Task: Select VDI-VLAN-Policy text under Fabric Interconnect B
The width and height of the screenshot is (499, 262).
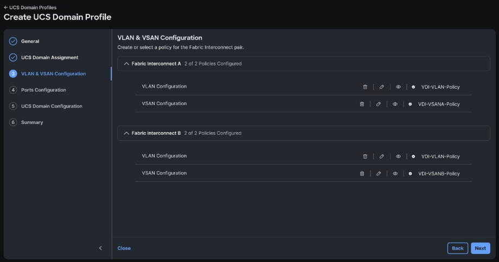Action: click(x=440, y=156)
